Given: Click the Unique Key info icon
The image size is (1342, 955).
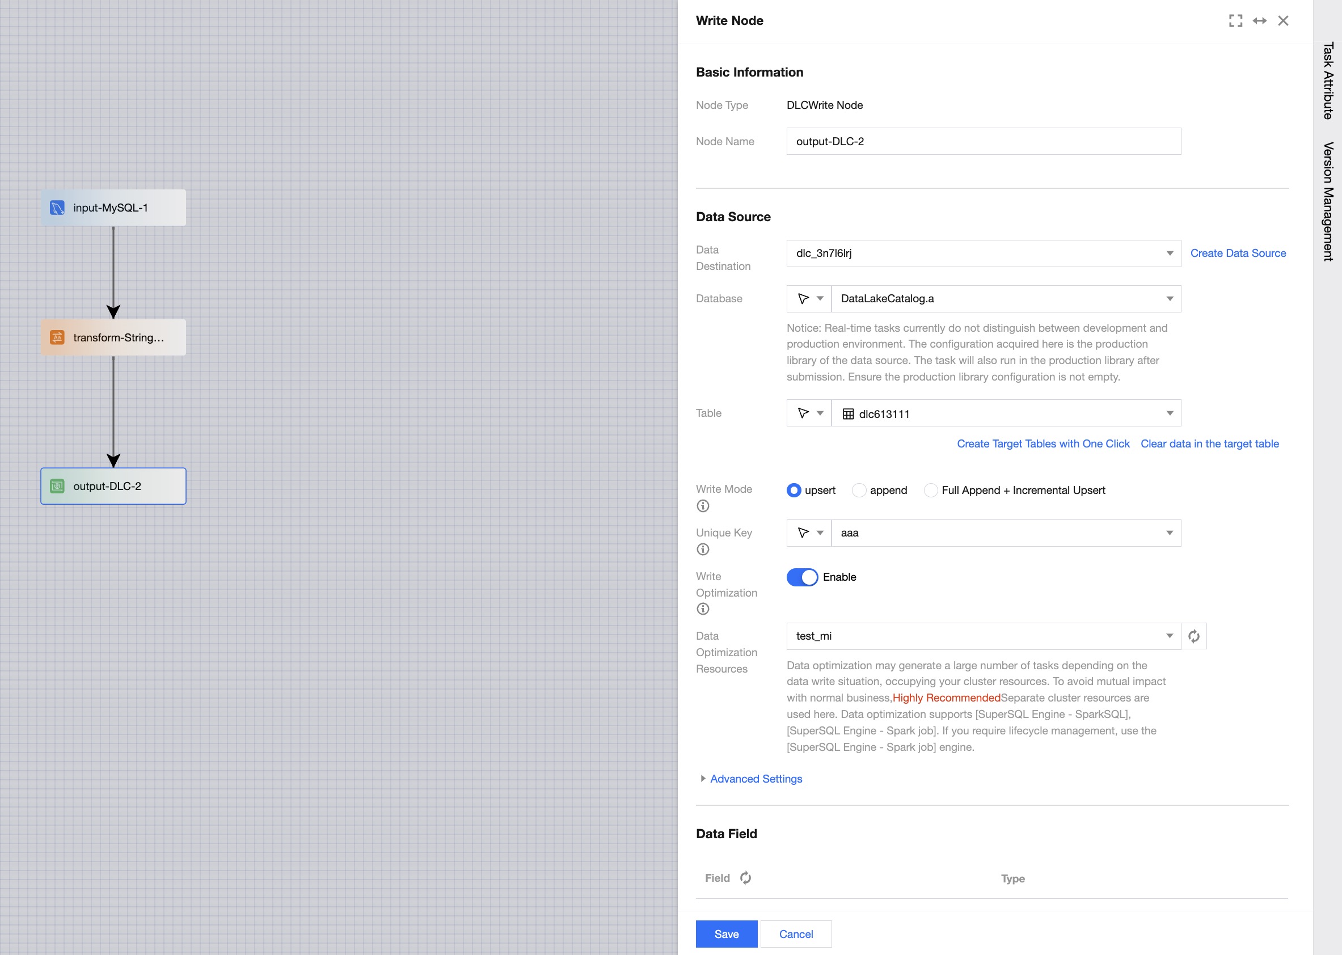Looking at the screenshot, I should (703, 550).
